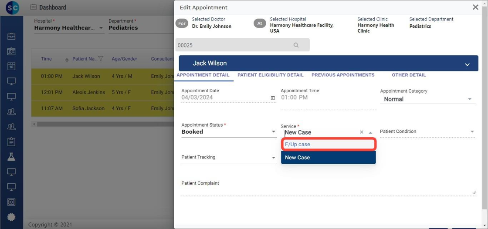Open the Appointment Status dropdown
Viewport: 488px width, 229px height.
coord(229,132)
